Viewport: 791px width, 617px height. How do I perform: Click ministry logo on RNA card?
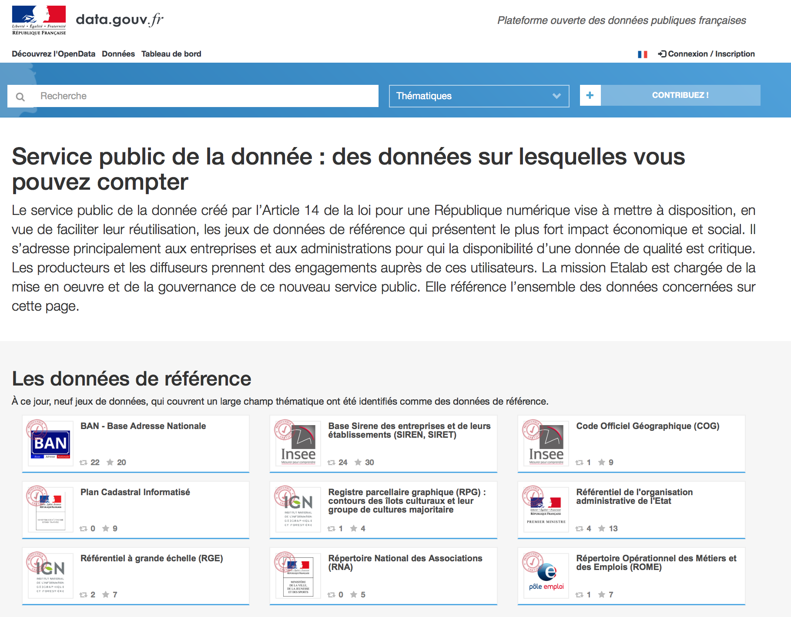(298, 577)
